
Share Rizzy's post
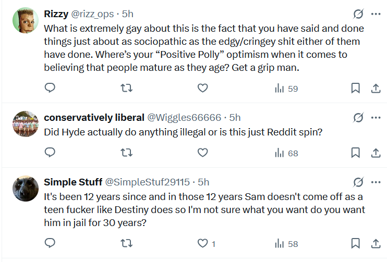(x=376, y=89)
